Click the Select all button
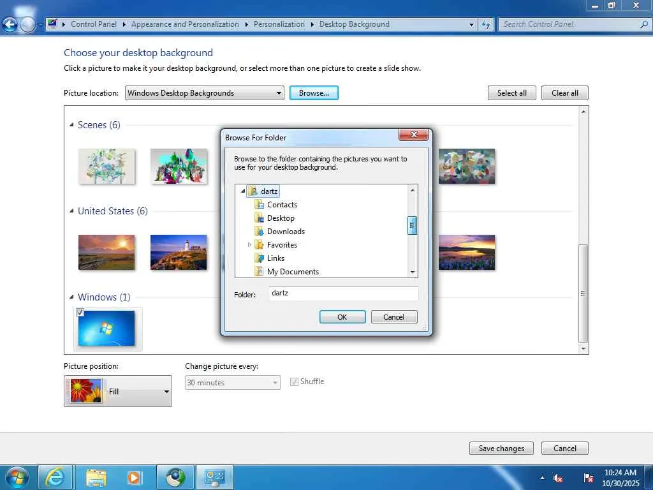653x490 pixels. click(x=512, y=93)
